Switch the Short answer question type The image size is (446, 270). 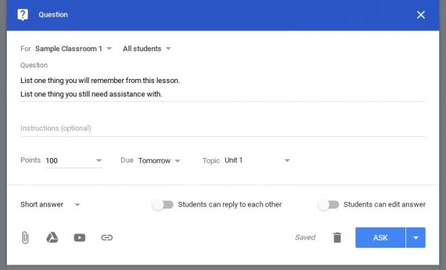[x=50, y=205]
